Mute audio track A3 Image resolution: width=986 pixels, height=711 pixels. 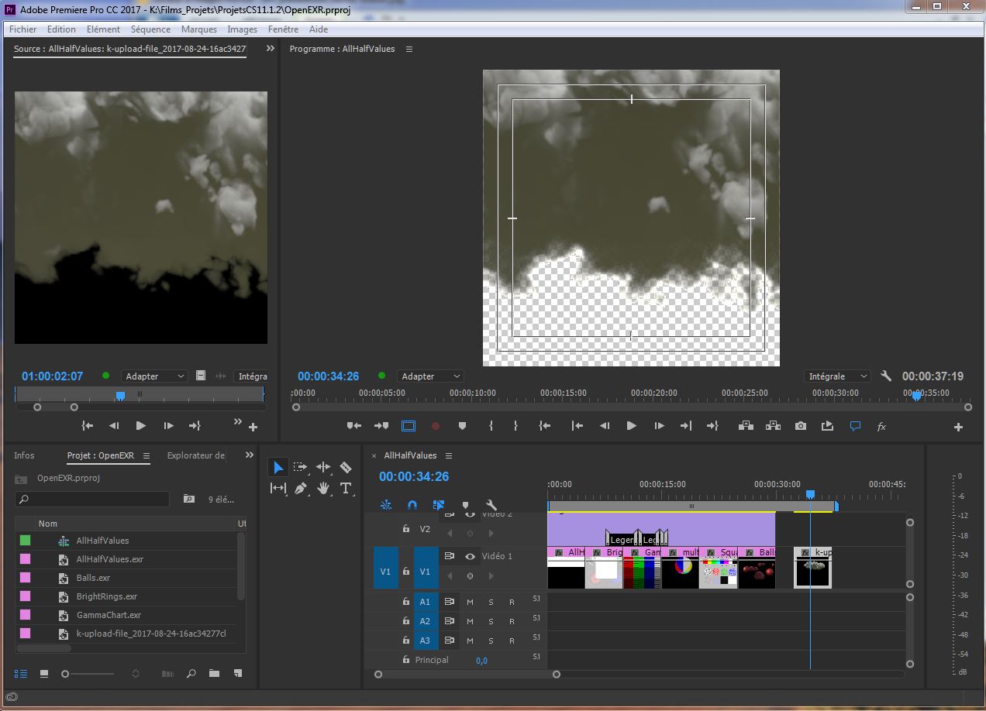(470, 641)
